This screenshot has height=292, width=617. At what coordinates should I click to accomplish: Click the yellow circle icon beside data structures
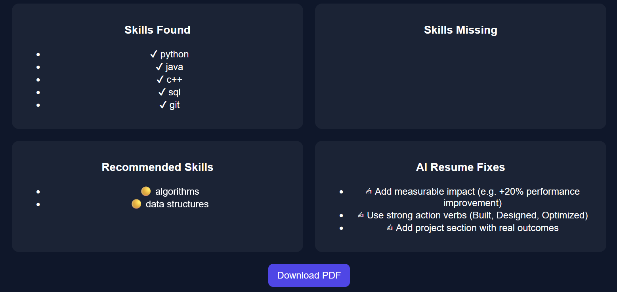click(x=136, y=204)
